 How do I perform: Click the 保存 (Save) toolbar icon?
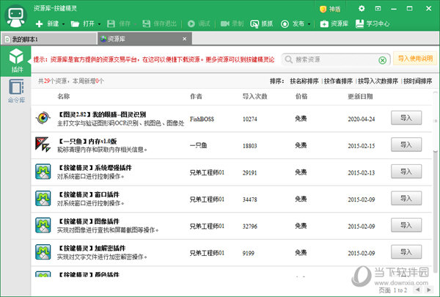point(111,24)
